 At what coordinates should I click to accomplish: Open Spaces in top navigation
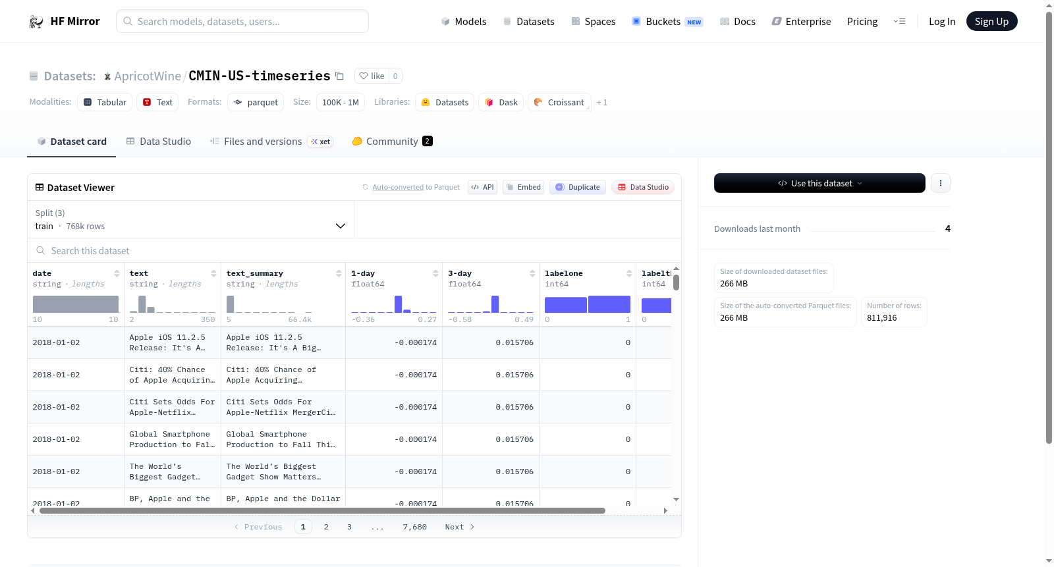pos(593,21)
